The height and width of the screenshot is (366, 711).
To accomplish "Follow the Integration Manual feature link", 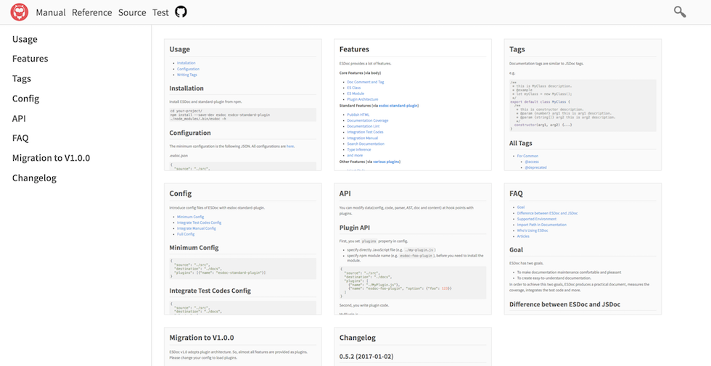I will [x=362, y=138].
